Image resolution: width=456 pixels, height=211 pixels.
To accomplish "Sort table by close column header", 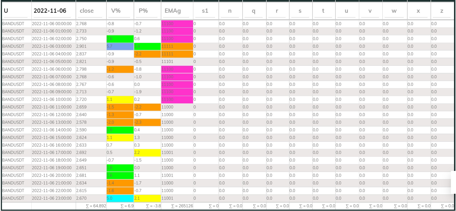I will coord(91,11).
